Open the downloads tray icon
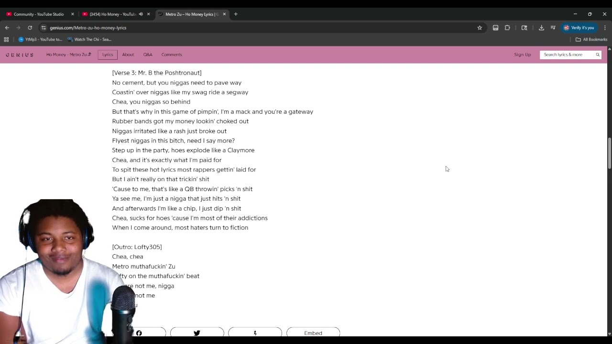Image resolution: width=612 pixels, height=344 pixels. click(x=541, y=28)
